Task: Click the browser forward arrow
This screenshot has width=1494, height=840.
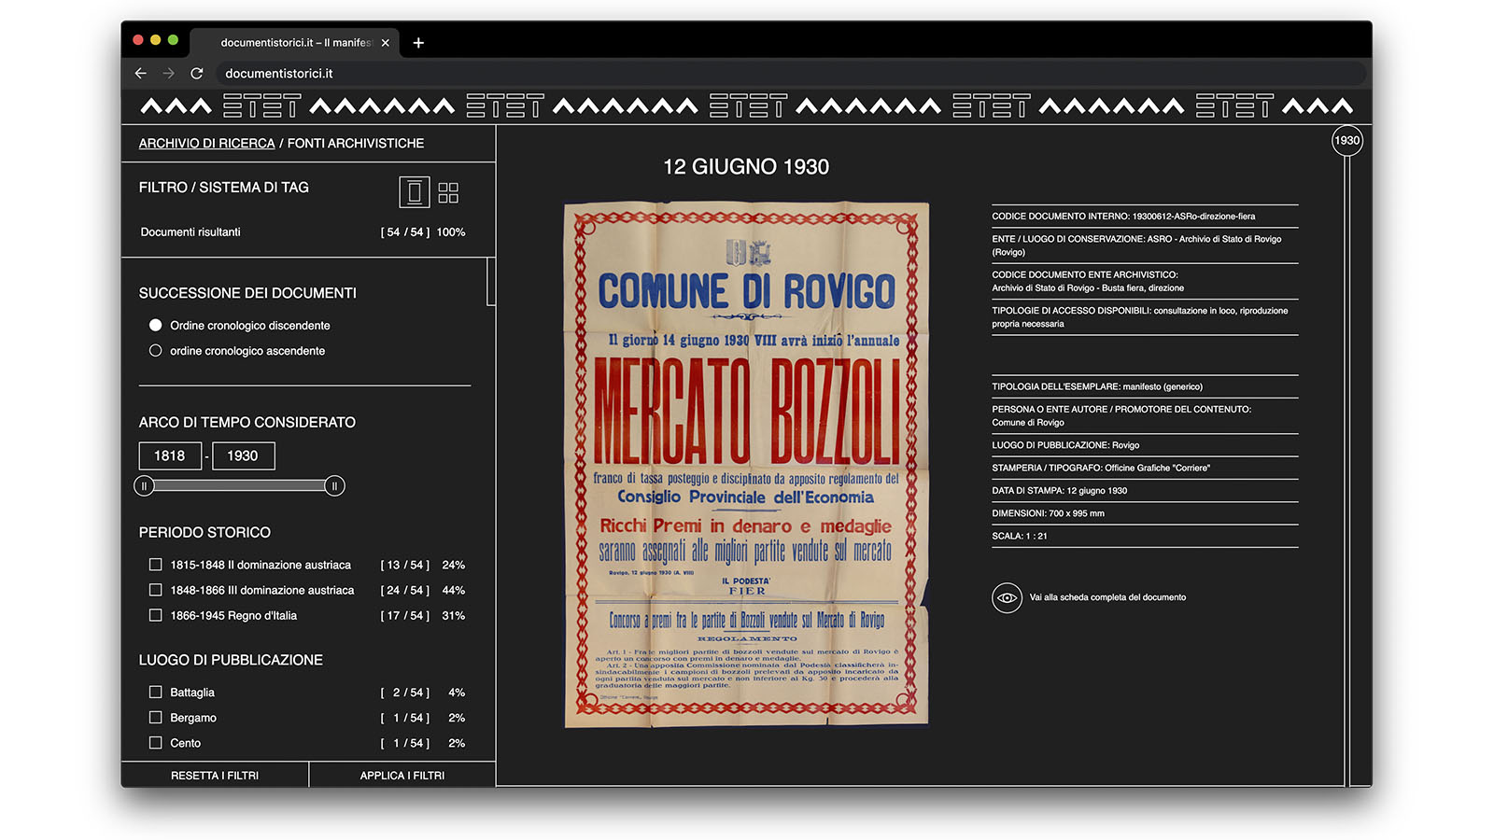Action: tap(169, 73)
